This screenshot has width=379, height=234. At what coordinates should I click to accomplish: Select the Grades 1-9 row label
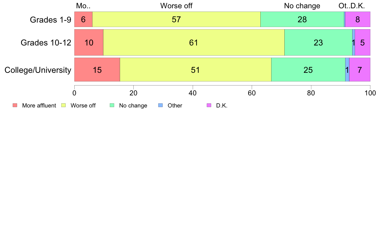point(50,19)
